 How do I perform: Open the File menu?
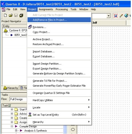point(8,10)
